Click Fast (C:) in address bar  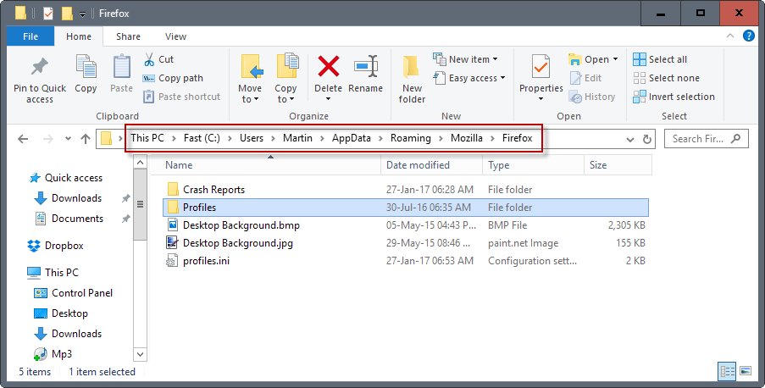pos(202,138)
